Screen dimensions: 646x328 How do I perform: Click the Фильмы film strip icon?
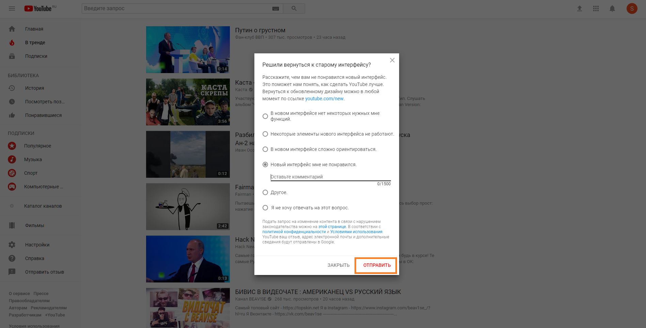12,225
